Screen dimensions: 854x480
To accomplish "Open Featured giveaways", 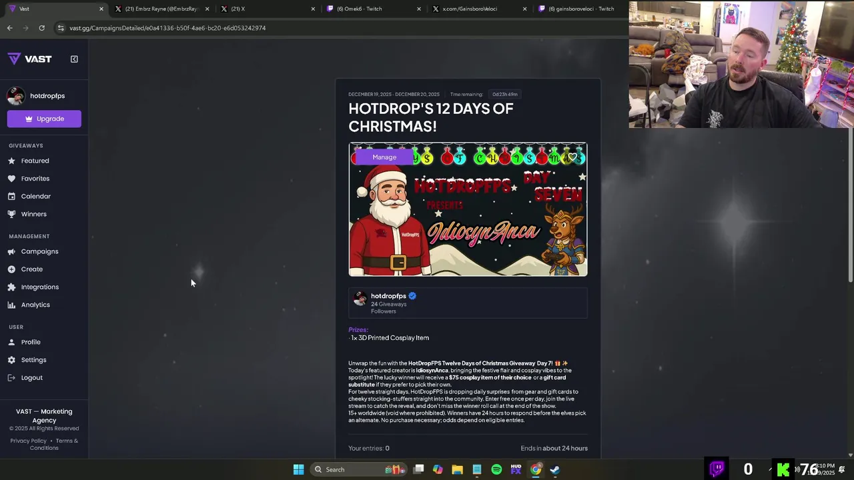I will tap(35, 161).
